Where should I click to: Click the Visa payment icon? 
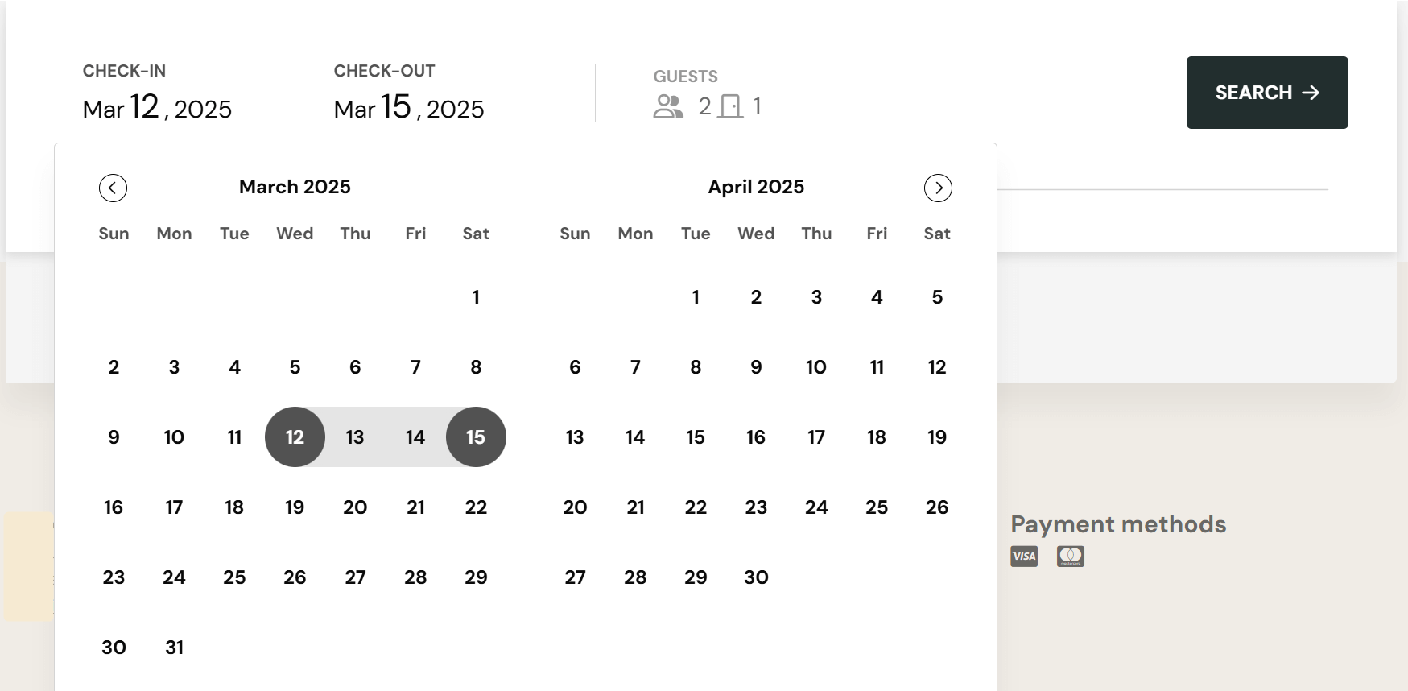tap(1024, 557)
